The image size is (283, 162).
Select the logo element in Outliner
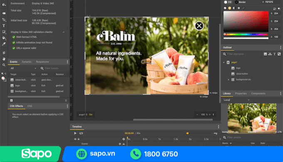[x=238, y=68]
